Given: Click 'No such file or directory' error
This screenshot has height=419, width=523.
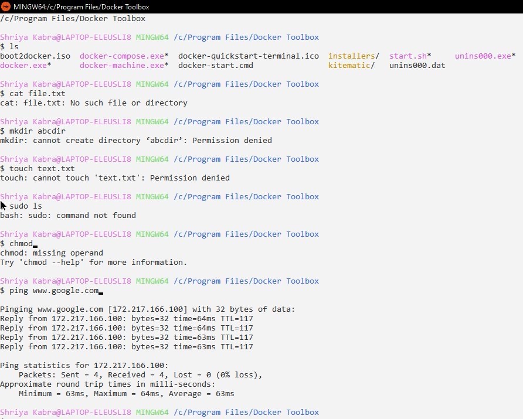Looking at the screenshot, I should point(129,103).
